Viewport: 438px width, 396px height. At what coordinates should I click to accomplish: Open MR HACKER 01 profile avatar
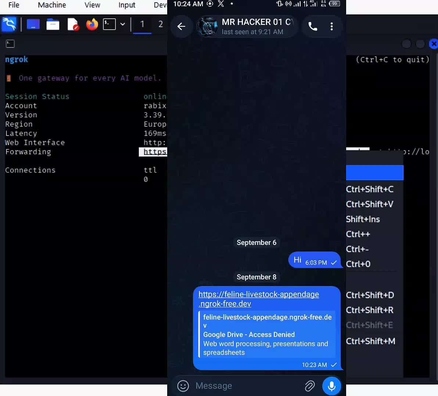point(208,26)
